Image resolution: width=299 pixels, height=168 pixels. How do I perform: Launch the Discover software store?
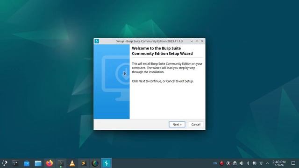coord(27,163)
